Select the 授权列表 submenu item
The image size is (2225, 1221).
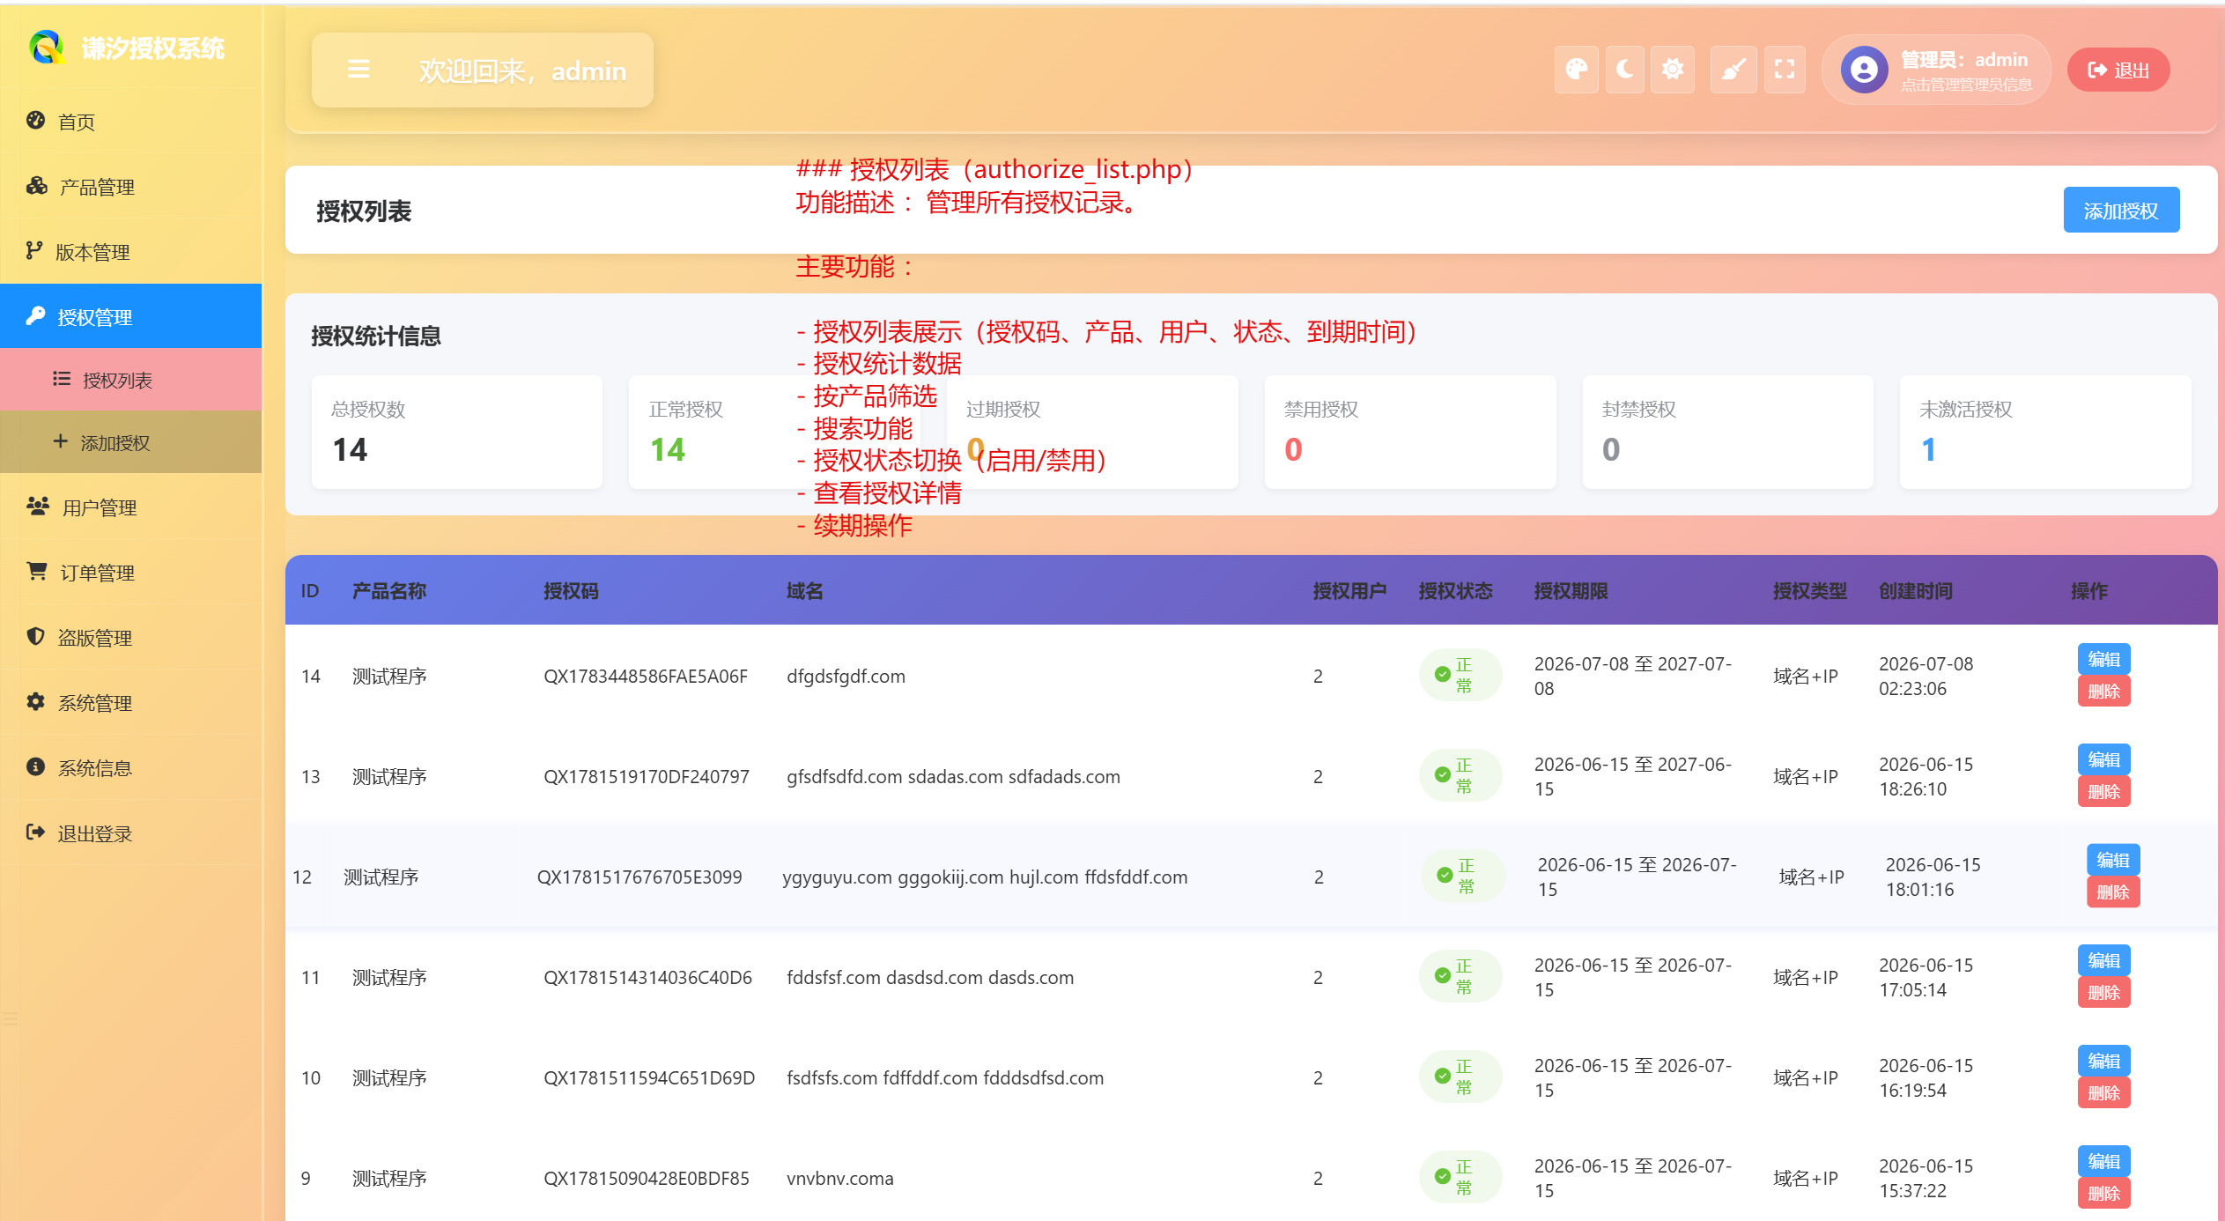(x=130, y=380)
